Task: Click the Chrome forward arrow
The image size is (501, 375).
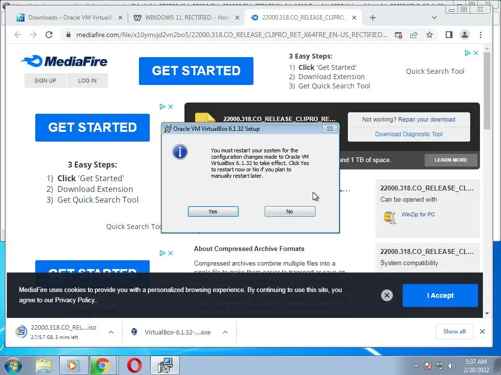Action: point(33,35)
